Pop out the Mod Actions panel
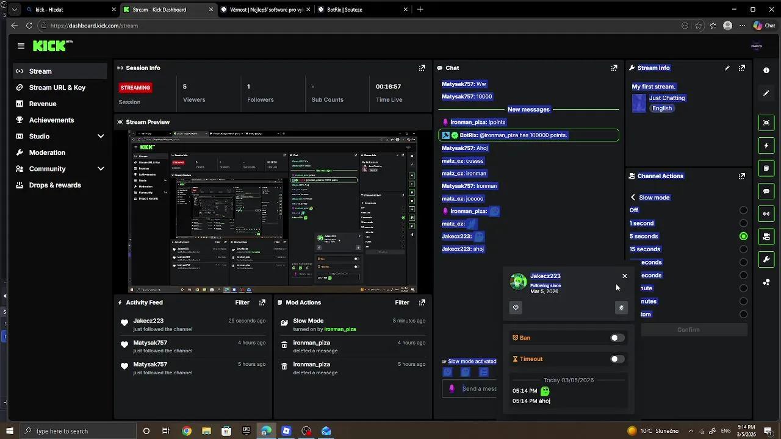Image resolution: width=781 pixels, height=439 pixels. (x=422, y=302)
